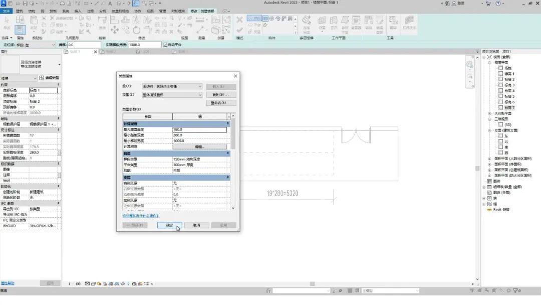Switch to the 建筑 ribbon tab

[20, 11]
